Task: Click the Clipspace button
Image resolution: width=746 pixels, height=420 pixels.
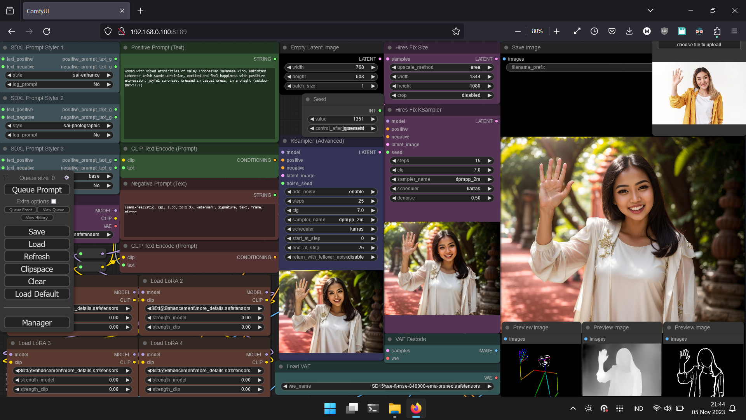Action: pyautogui.click(x=37, y=269)
